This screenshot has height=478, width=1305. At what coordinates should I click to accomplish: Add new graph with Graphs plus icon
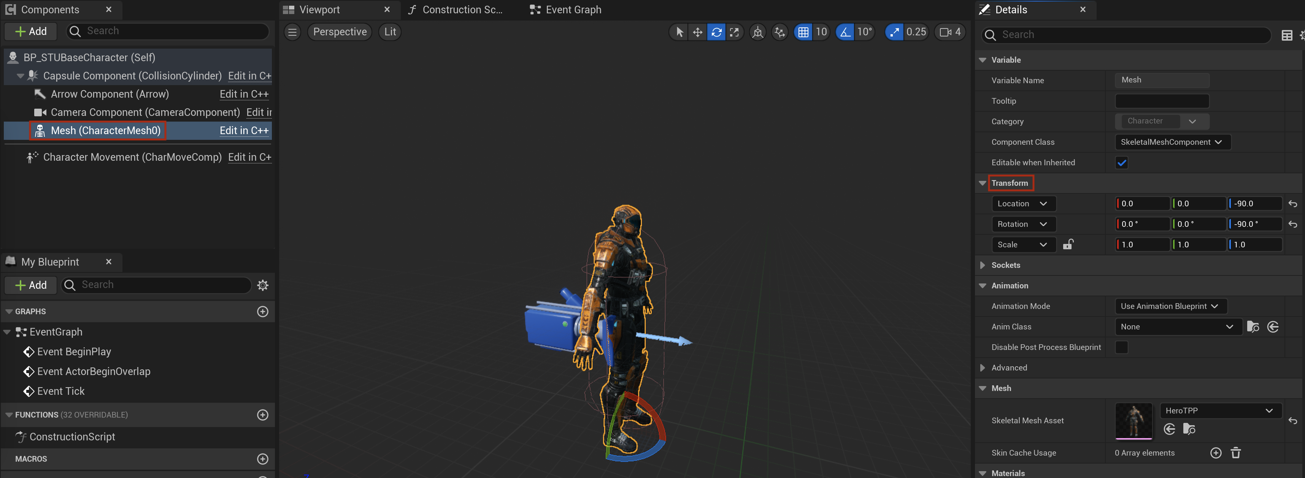(262, 312)
